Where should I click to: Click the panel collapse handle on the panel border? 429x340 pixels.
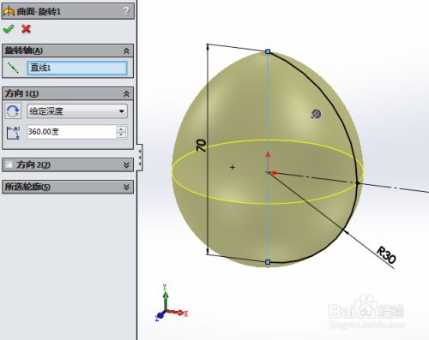(x=140, y=158)
